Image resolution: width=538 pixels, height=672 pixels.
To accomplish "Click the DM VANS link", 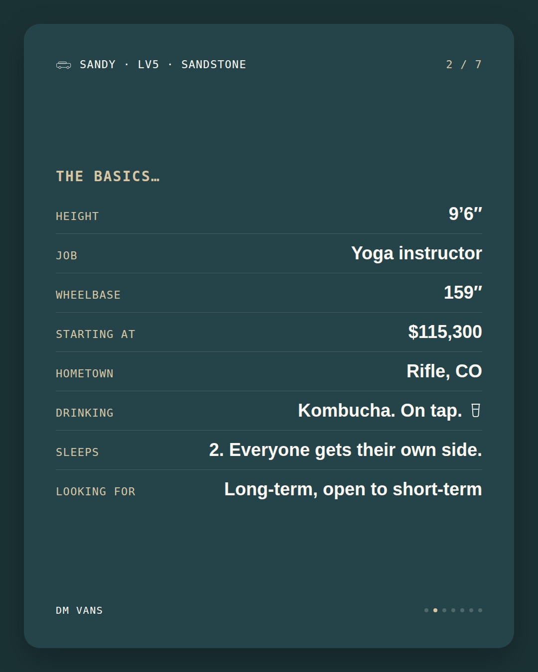I will click(79, 610).
